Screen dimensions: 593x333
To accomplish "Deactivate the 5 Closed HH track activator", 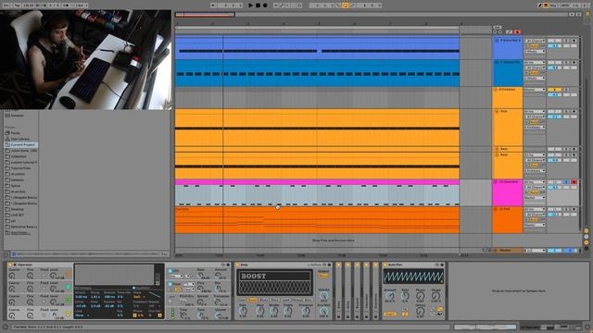I will 554,63.
